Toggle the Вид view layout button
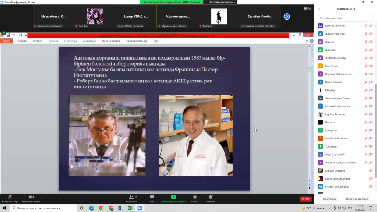This screenshot has height=212, width=377. [307, 8]
